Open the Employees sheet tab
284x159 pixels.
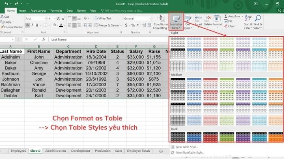18,151
